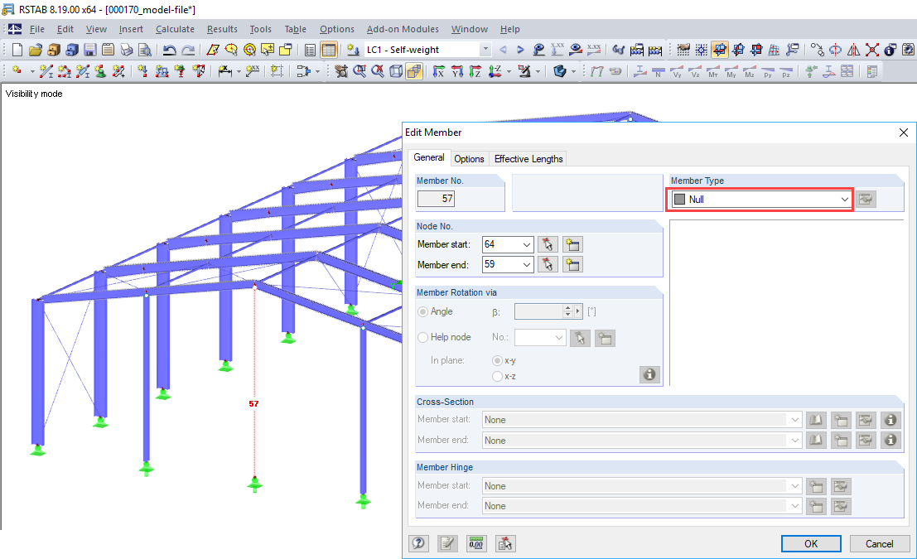Image resolution: width=917 pixels, height=559 pixels.
Task: Go to next load case with right arrow
Action: pos(520,50)
